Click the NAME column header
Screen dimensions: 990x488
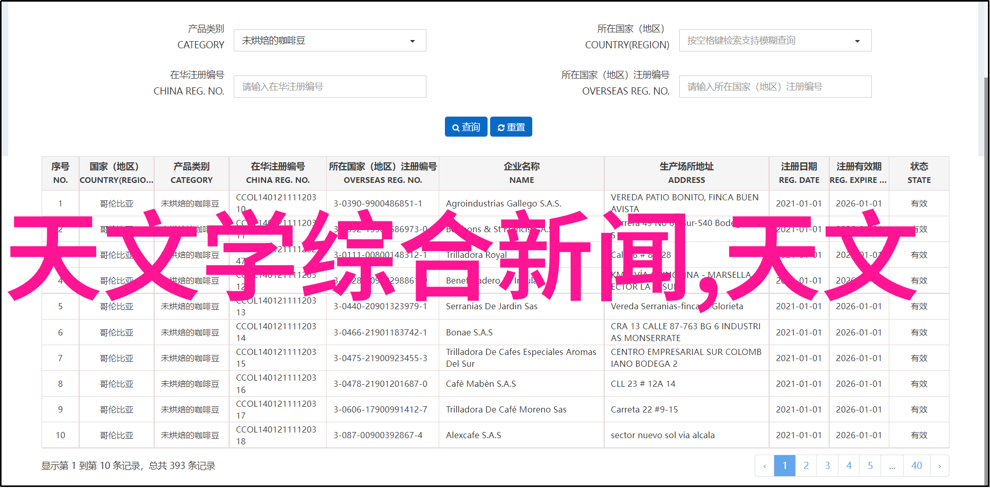point(521,173)
